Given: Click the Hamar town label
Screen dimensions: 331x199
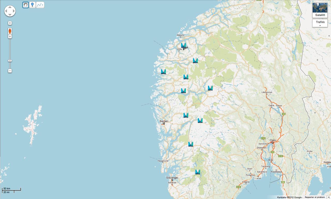Looking at the screenshot, I should (279, 106).
